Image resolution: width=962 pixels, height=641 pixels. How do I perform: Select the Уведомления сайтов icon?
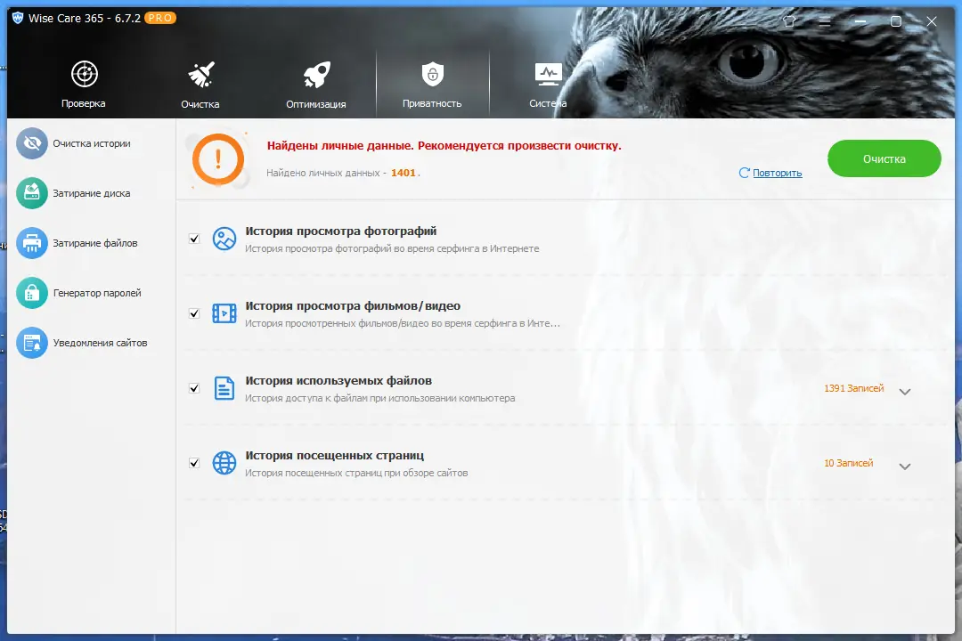point(32,343)
